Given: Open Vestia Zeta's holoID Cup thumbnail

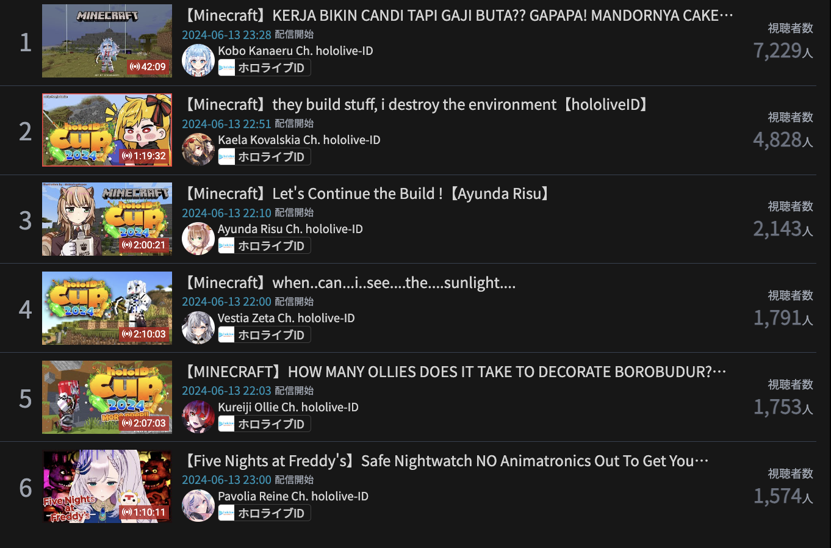Looking at the screenshot, I should [107, 308].
